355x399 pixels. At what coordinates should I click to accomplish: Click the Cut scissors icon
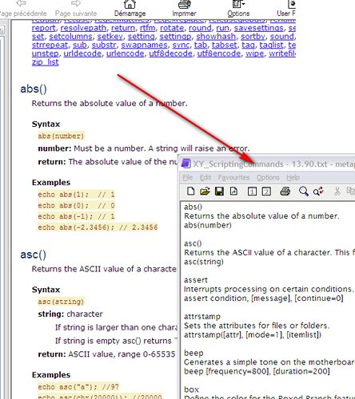click(x=337, y=192)
